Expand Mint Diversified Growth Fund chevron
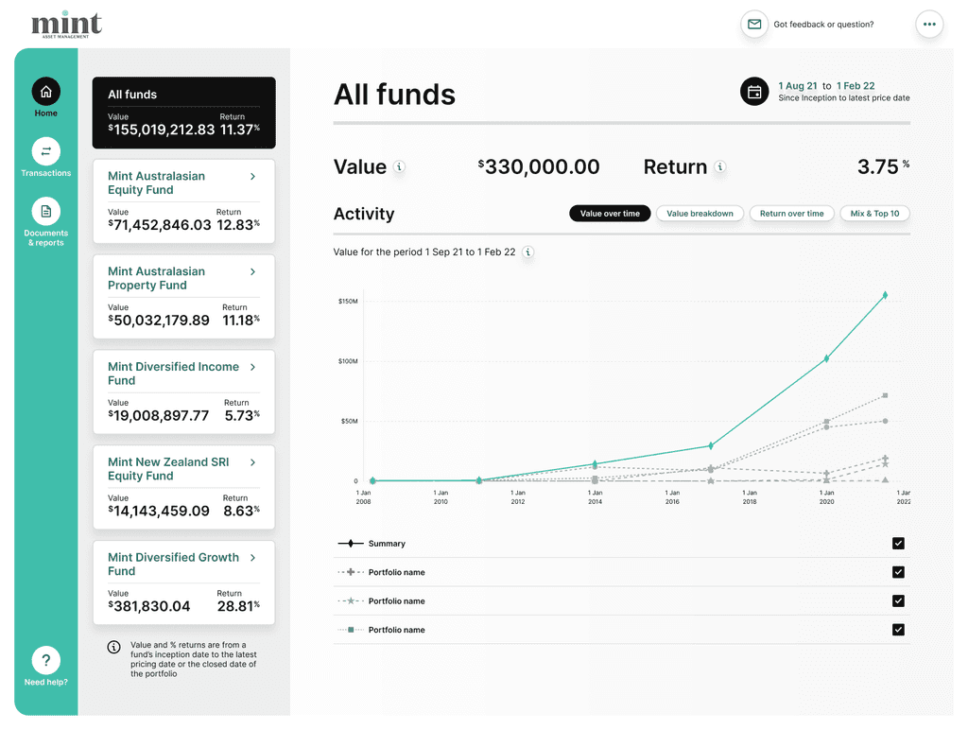Viewport: 968px width, 730px height. coord(252,558)
